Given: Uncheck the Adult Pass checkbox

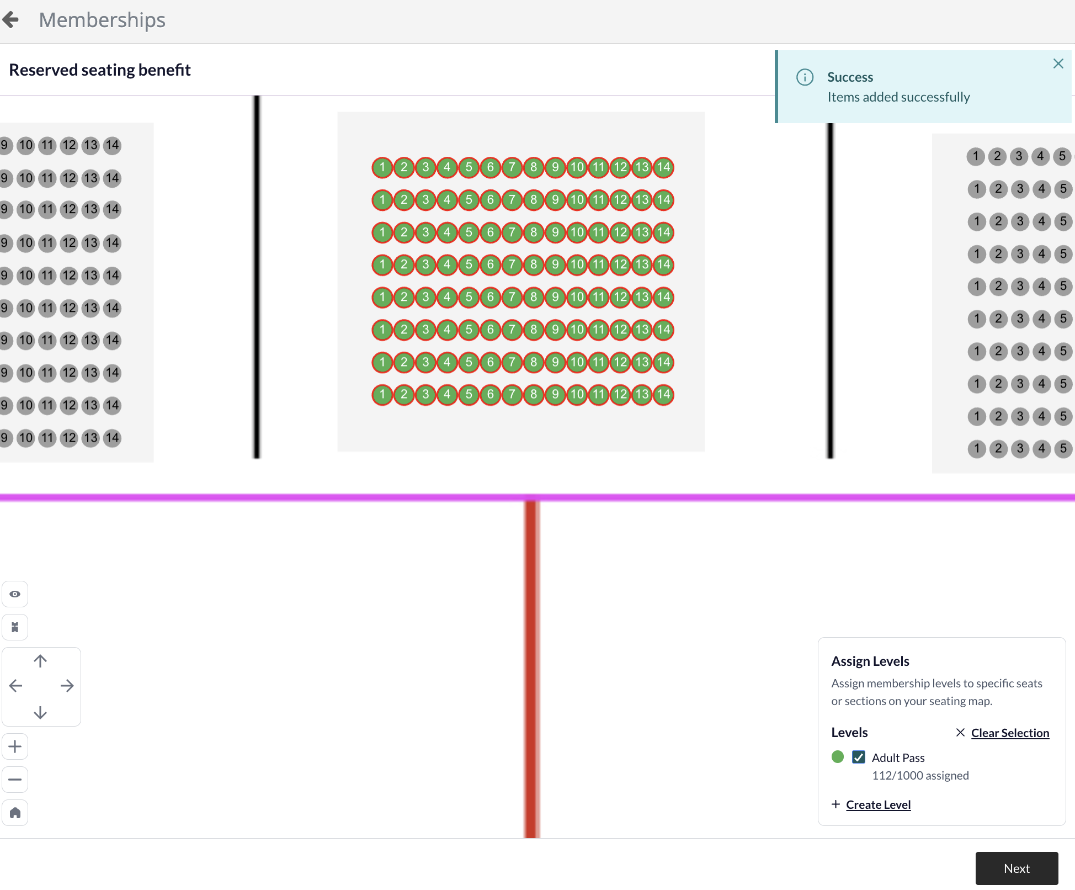Looking at the screenshot, I should tap(858, 757).
